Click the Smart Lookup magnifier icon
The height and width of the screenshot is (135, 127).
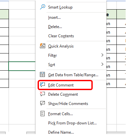43,7
